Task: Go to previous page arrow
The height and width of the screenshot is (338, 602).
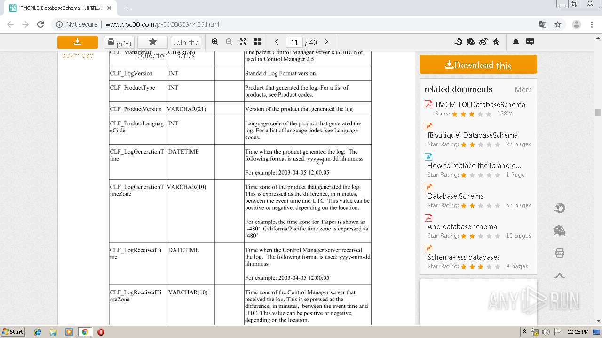Action: (x=277, y=42)
